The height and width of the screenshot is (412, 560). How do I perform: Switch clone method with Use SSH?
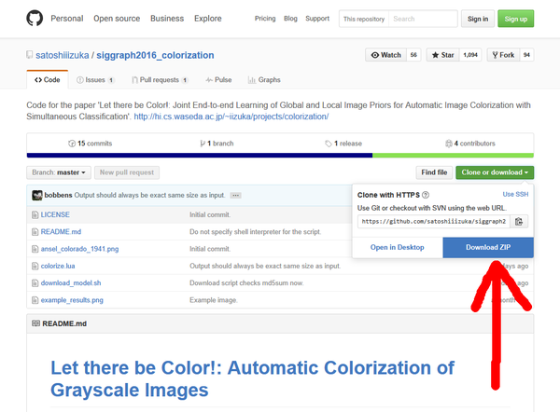[515, 195]
